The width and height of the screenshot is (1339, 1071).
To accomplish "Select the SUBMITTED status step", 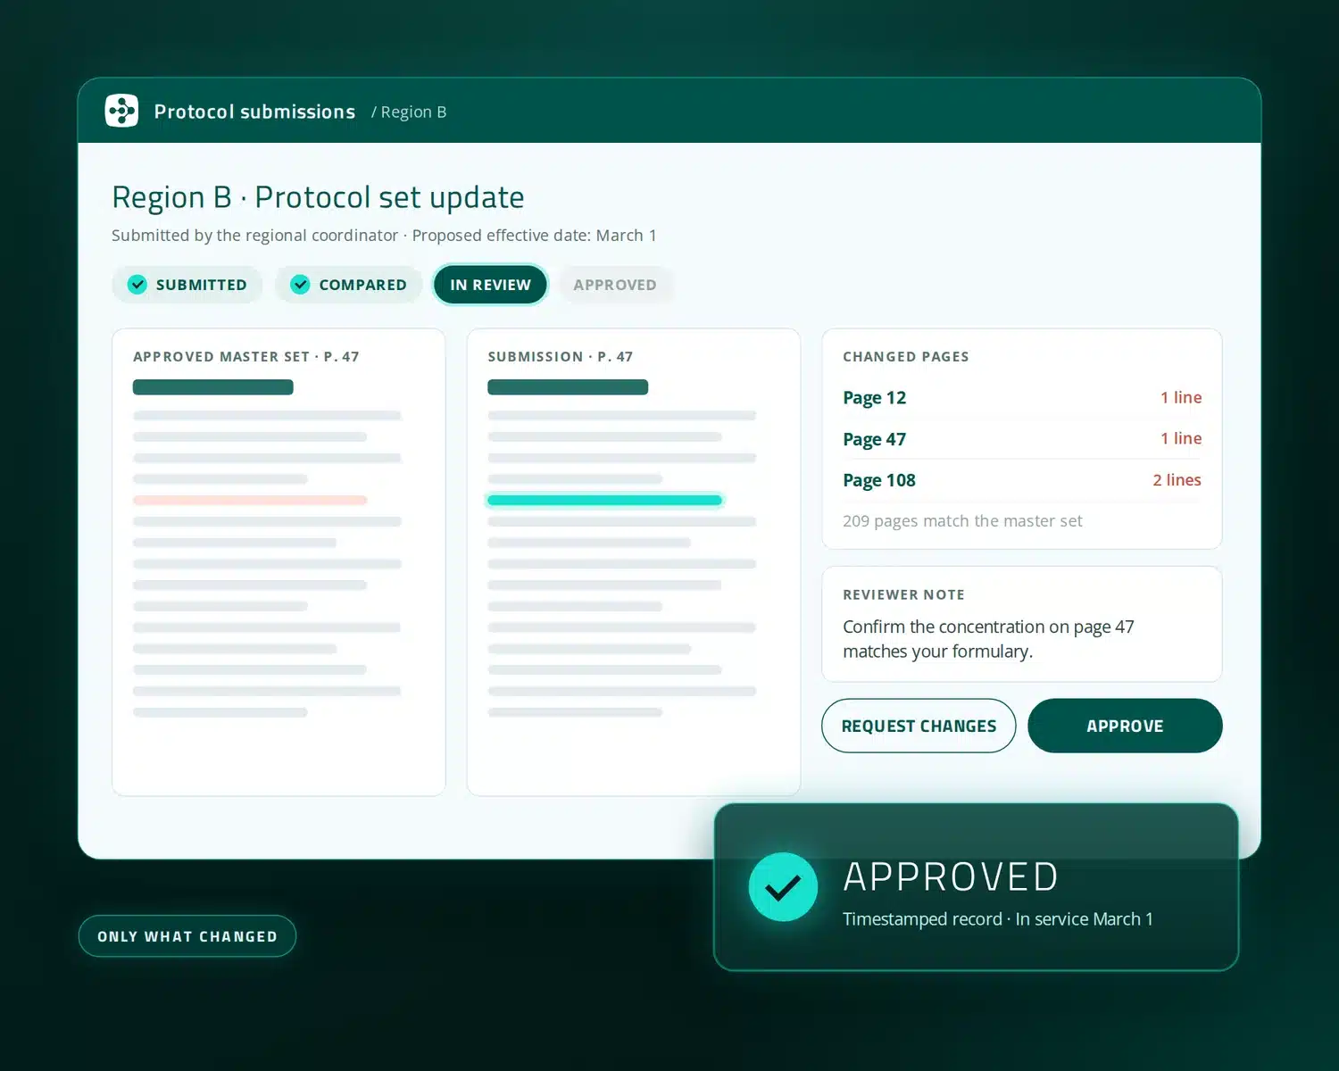I will (187, 285).
